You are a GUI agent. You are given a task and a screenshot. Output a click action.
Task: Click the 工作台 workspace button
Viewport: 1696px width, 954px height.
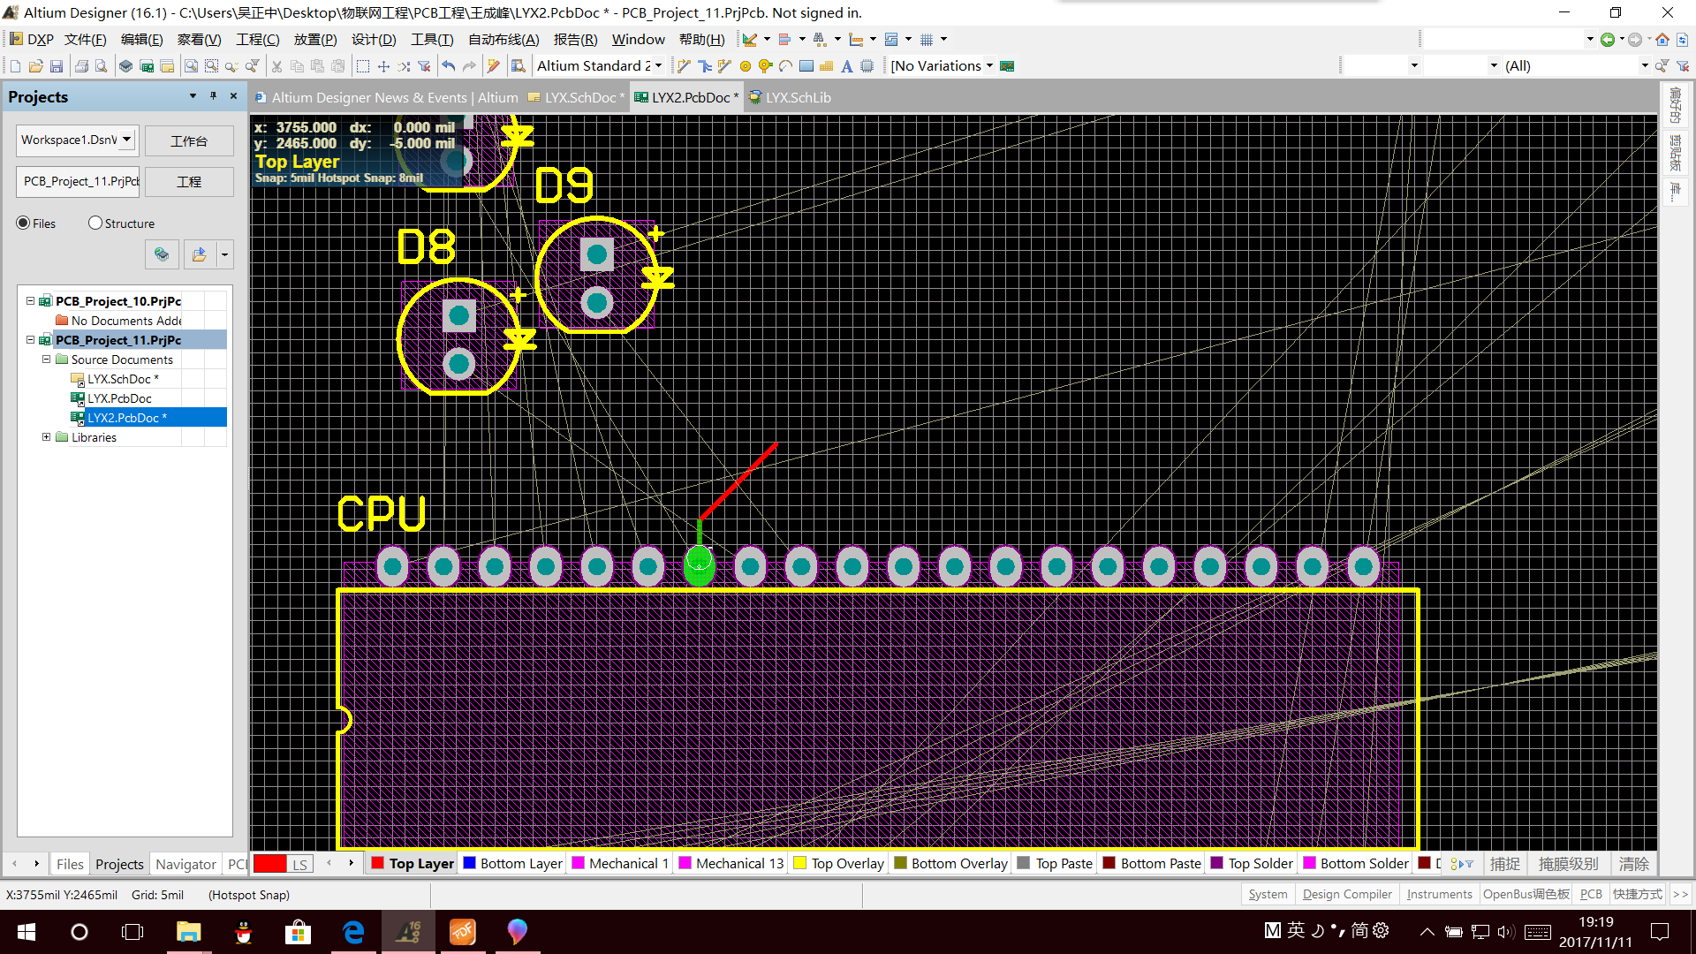pos(189,141)
